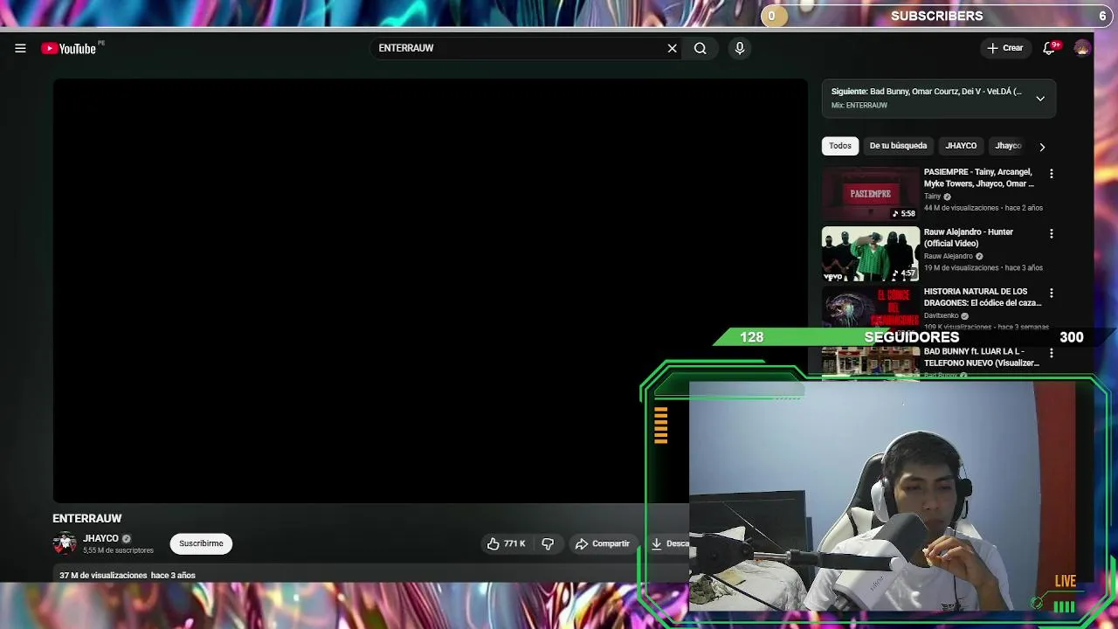Expand description at 37 M de visualizaciones
Image resolution: width=1118 pixels, height=629 pixels.
(128, 575)
